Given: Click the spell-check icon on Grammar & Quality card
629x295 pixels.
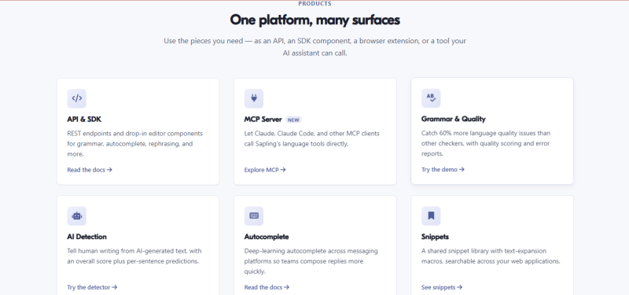Looking at the screenshot, I should 431,98.
